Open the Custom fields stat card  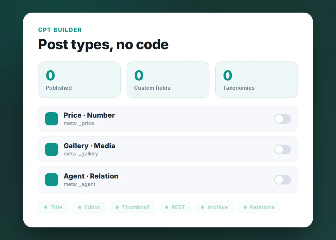[x=168, y=80]
